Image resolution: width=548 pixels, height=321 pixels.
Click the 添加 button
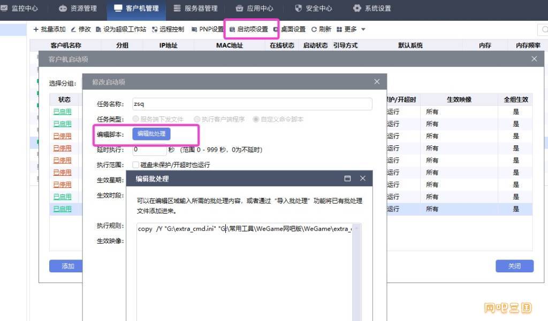coord(66,266)
